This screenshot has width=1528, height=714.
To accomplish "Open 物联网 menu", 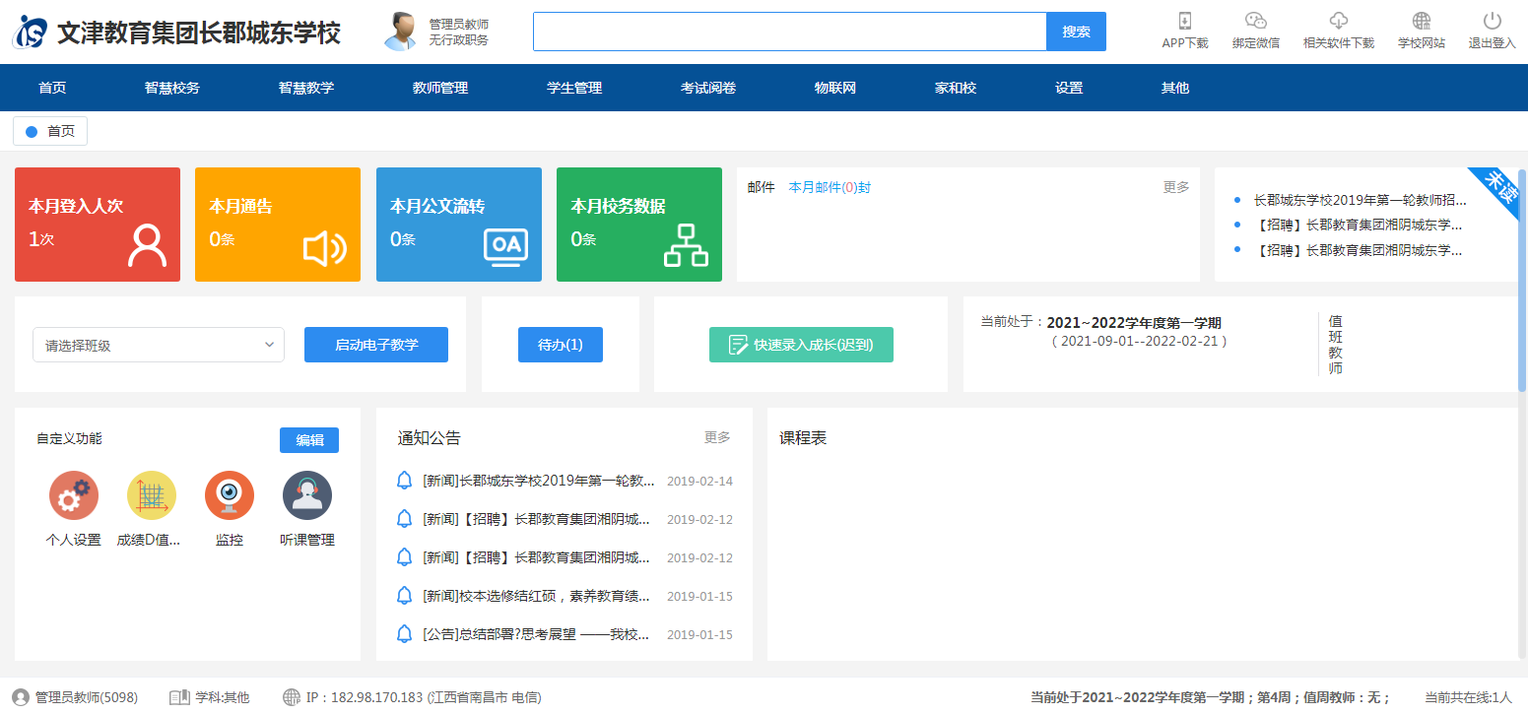I will [835, 88].
